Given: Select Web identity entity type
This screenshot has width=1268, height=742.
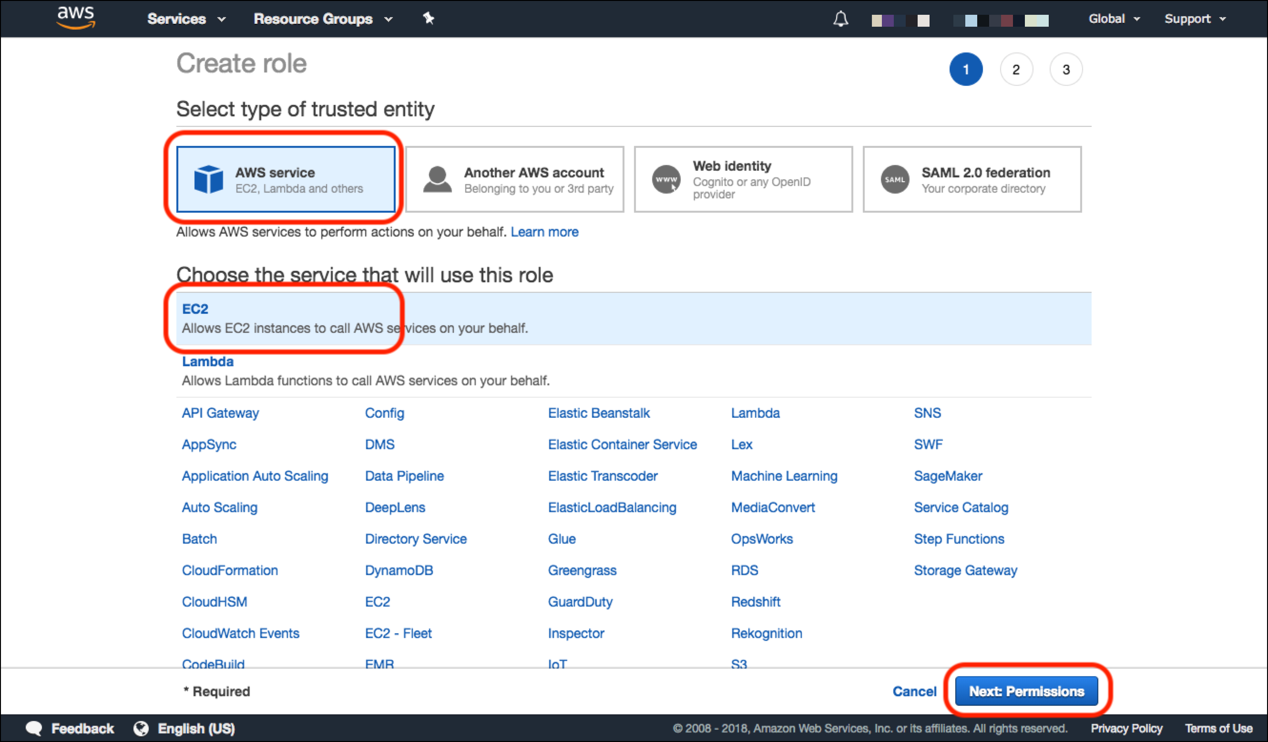Looking at the screenshot, I should point(743,180).
